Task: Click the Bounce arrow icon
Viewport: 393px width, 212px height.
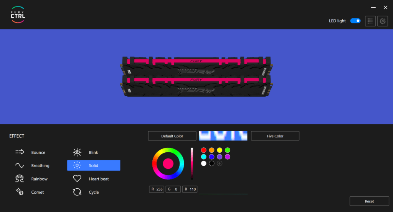Action: 20,152
